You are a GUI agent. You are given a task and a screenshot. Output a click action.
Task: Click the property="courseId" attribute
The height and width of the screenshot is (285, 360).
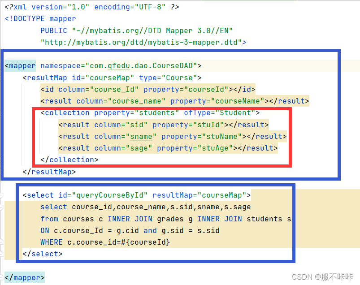186,89
